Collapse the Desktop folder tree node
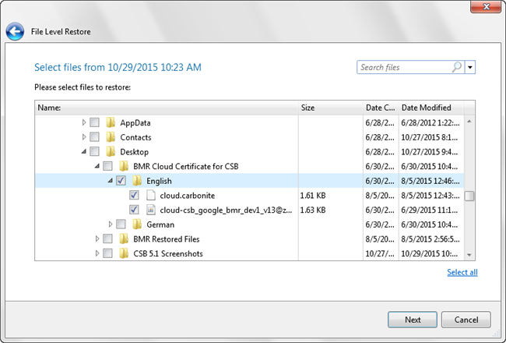Screen dimensions: 506x343 (84, 152)
